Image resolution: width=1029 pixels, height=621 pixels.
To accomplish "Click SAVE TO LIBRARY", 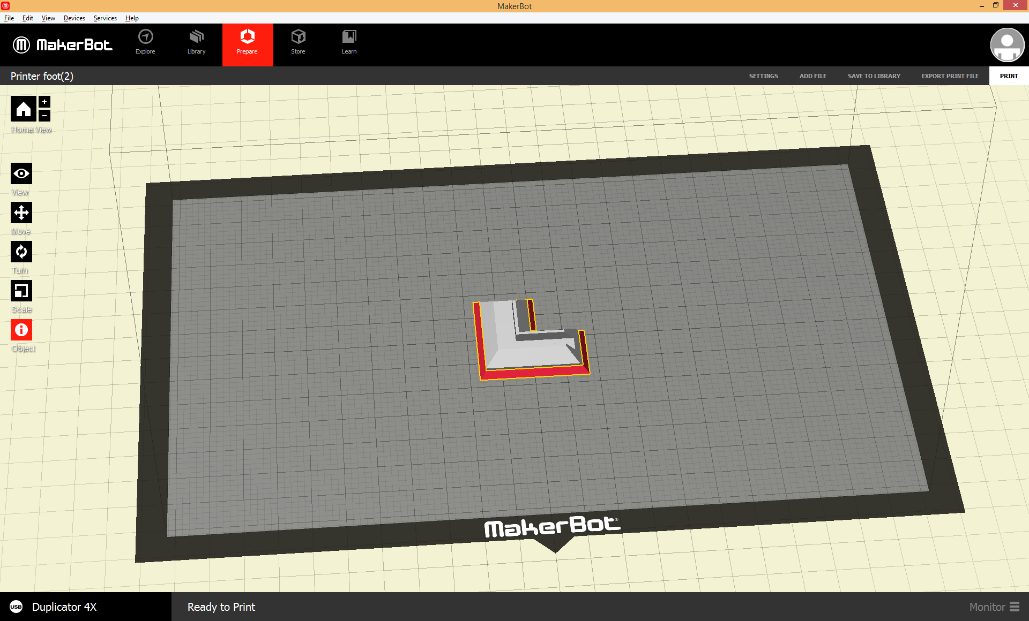I will point(874,76).
